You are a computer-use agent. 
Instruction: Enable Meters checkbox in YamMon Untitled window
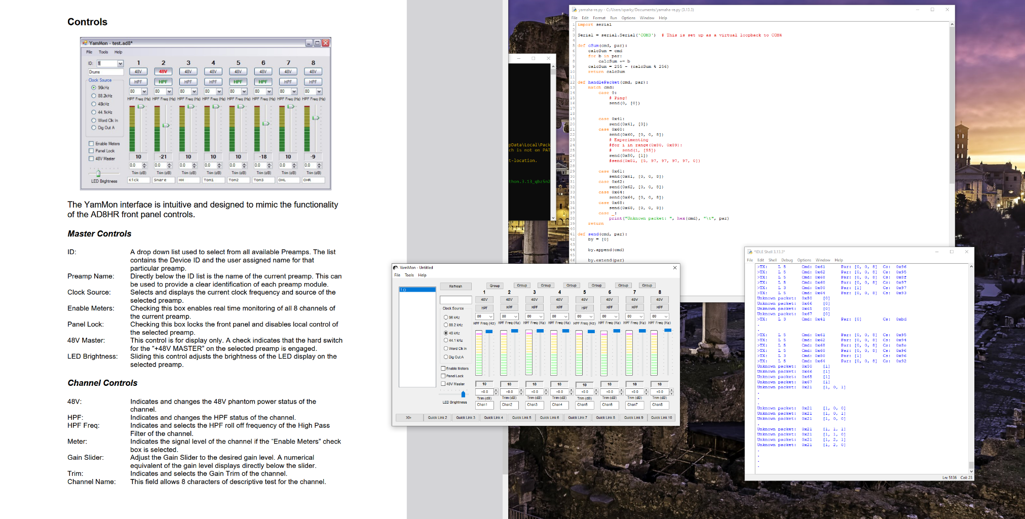coord(443,369)
